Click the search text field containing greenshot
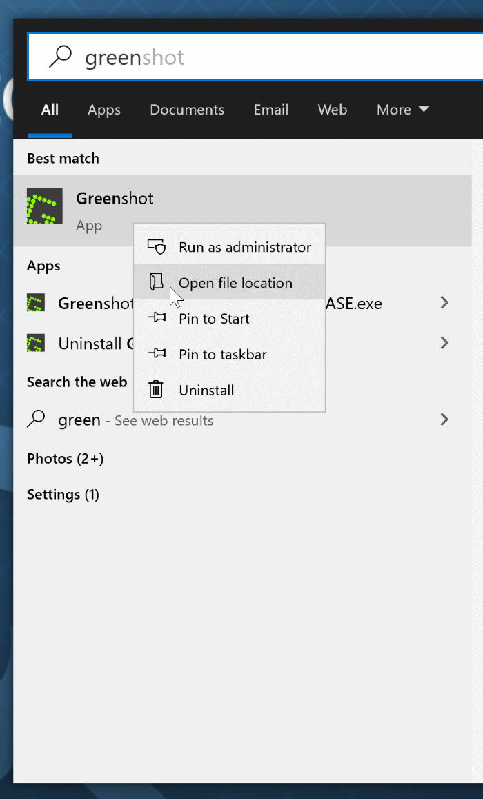Image resolution: width=483 pixels, height=799 pixels. click(x=255, y=57)
